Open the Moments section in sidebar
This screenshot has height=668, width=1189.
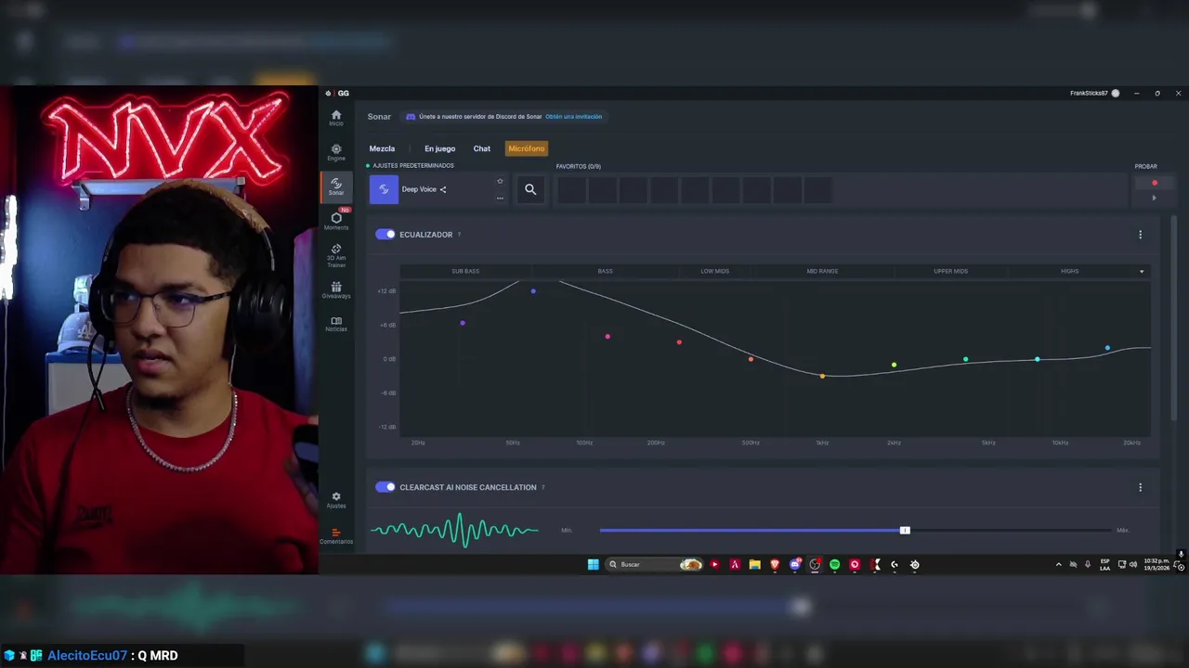pos(336,221)
